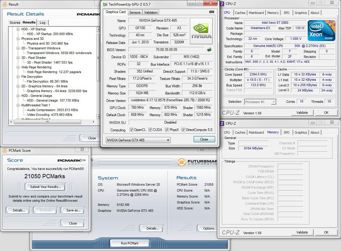Click the BIOS save chip icon in GPU-Z
The image size is (341, 251).
coord(209,50)
